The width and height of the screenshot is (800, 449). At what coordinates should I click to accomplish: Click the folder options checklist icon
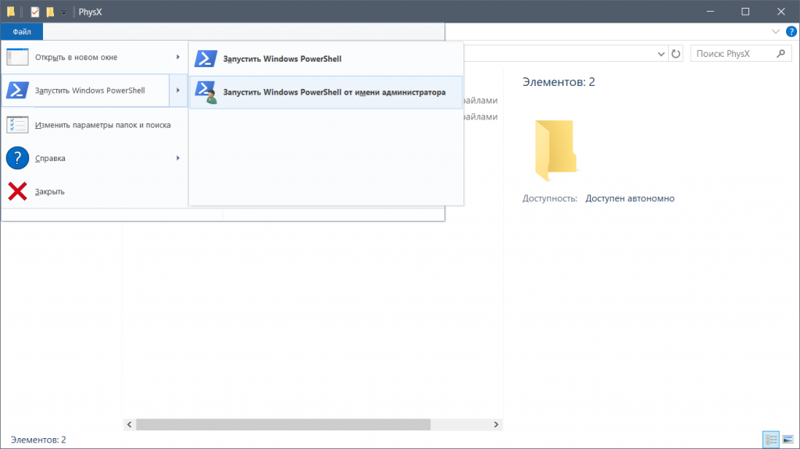18,125
